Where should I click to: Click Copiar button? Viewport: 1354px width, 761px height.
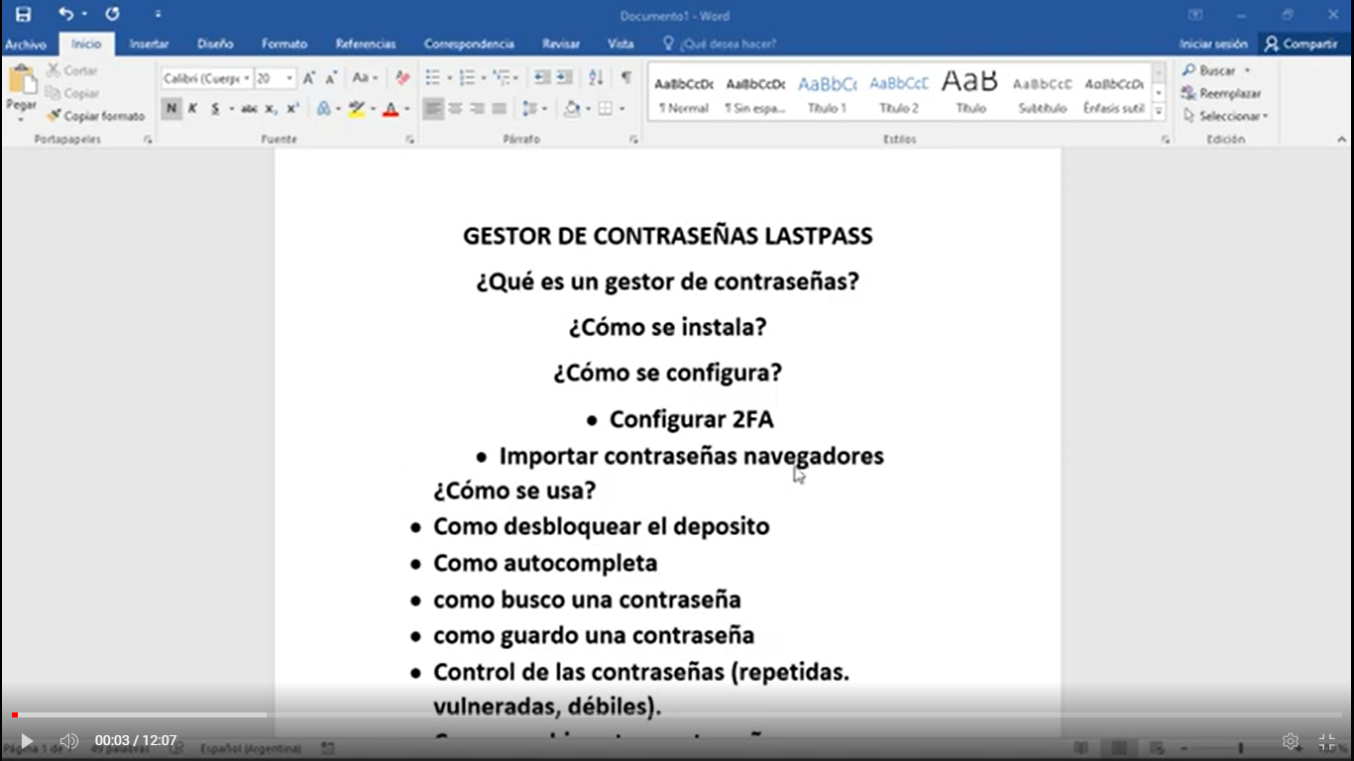click(72, 93)
